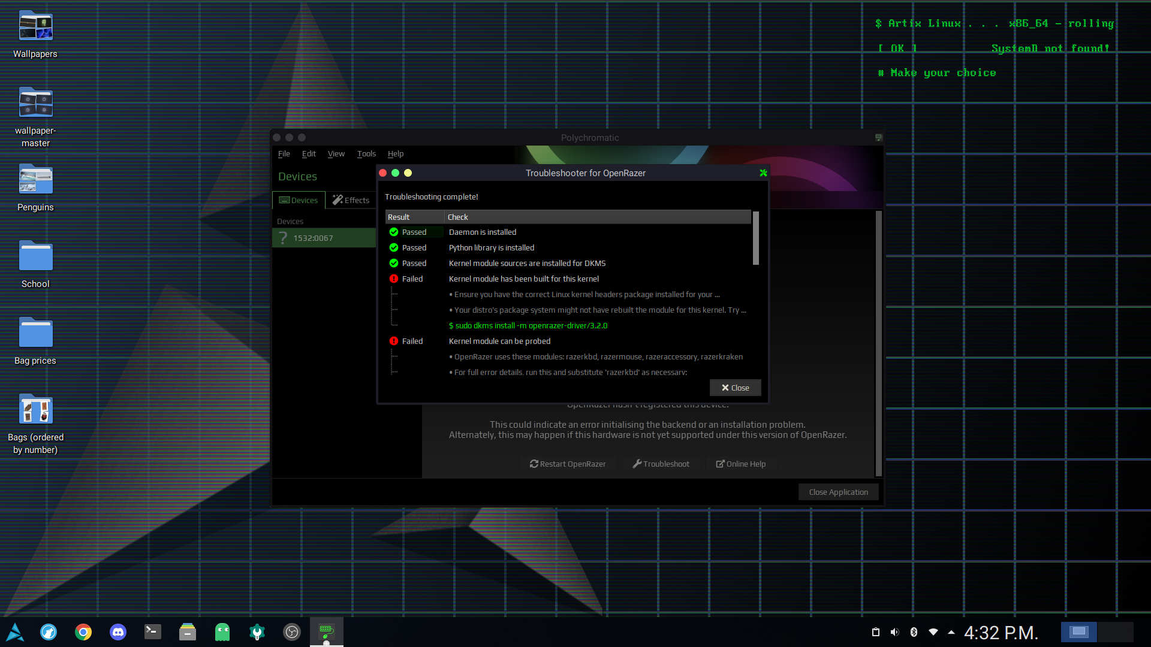Launch Google Chrome from the taskbar
The width and height of the screenshot is (1151, 647).
83,632
